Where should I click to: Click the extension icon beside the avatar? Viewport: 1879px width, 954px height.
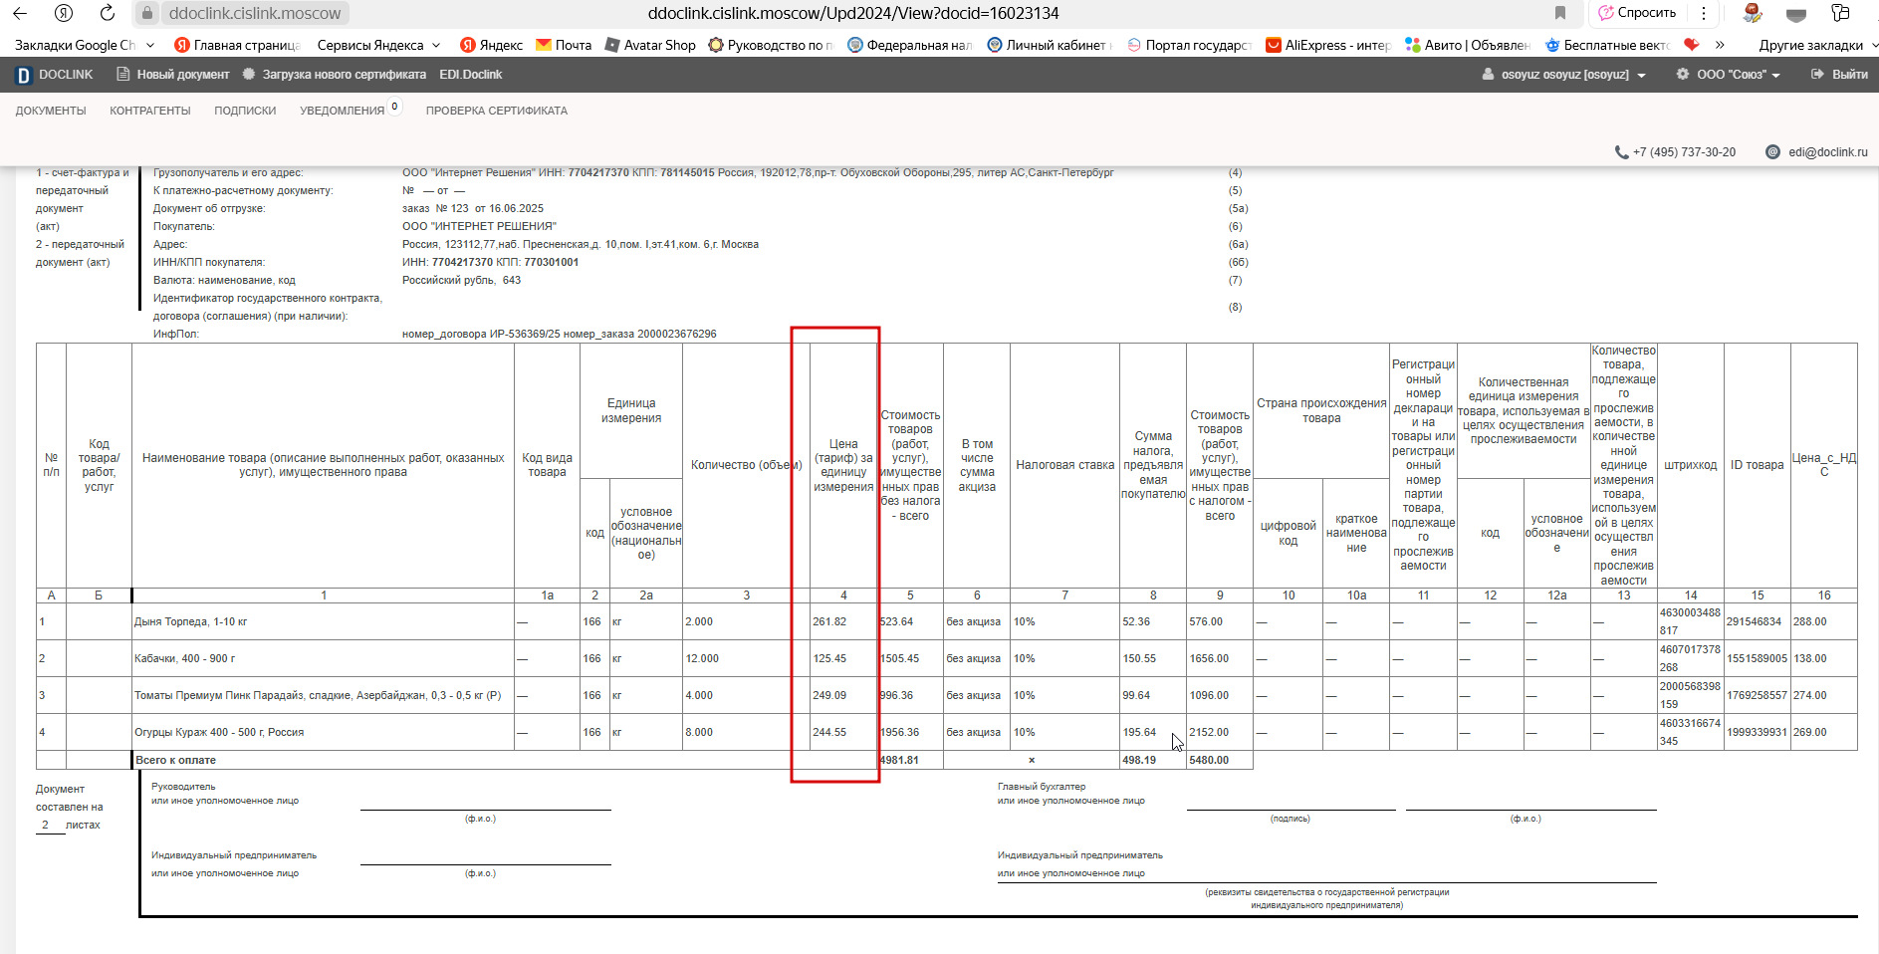1796,14
